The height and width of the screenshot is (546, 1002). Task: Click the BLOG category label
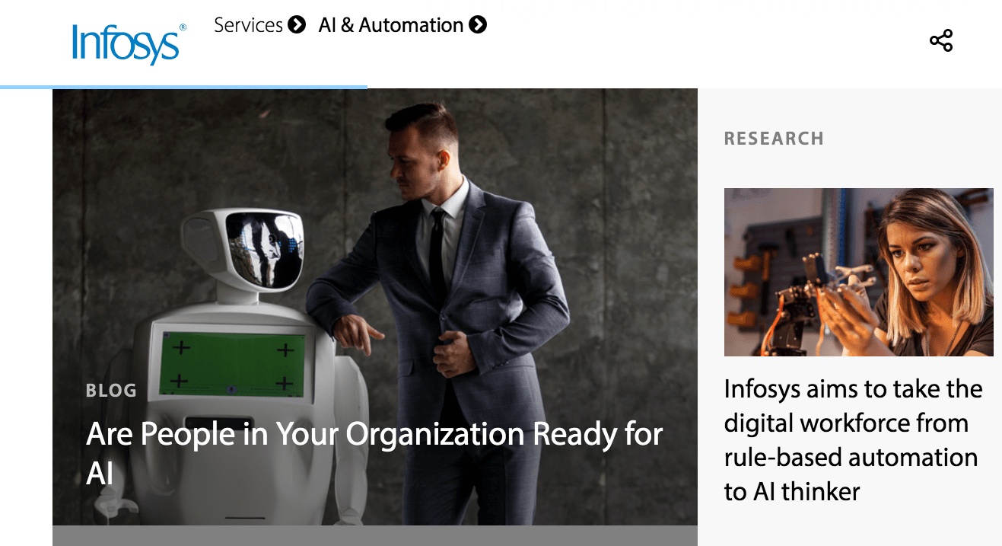111,391
